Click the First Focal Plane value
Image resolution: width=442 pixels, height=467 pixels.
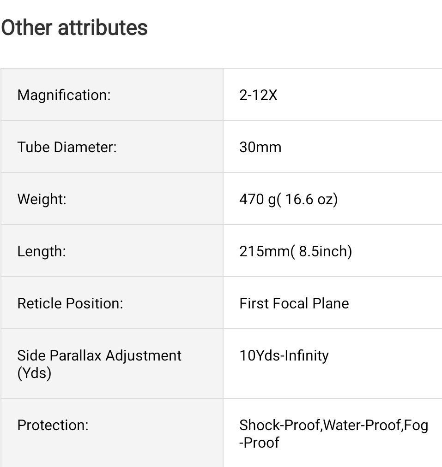click(294, 303)
